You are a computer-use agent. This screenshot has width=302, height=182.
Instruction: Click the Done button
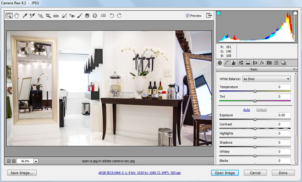click(x=283, y=173)
